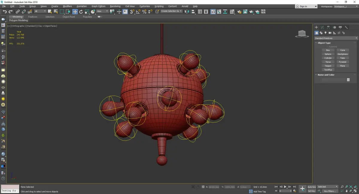Toggle the 3D Snaps button
This screenshot has height=194, width=359.
[x=132, y=12]
